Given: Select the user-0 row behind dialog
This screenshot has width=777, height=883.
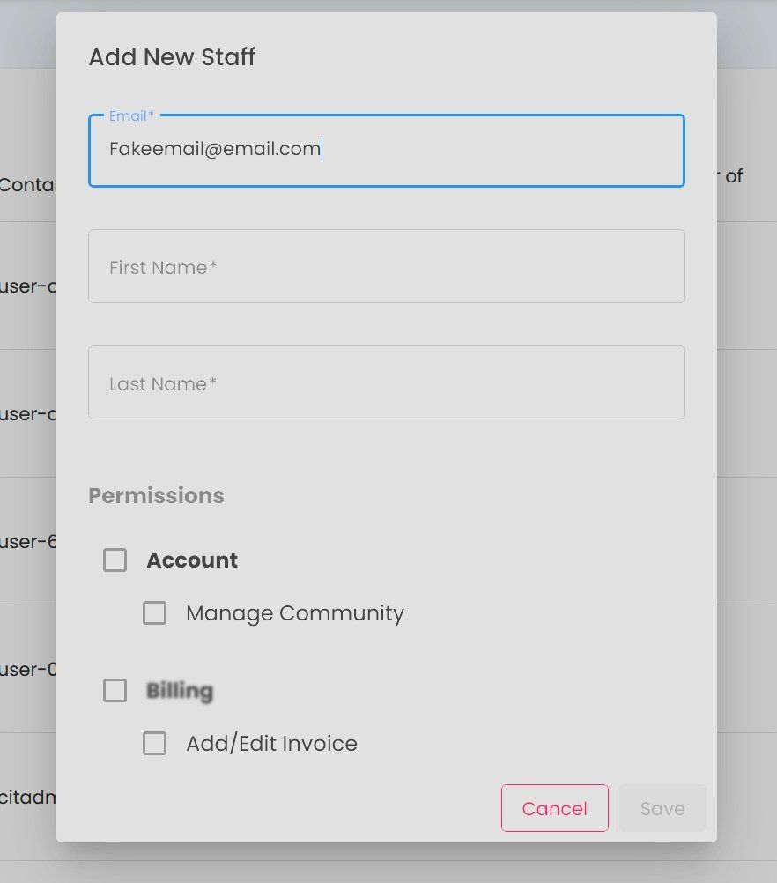Looking at the screenshot, I should point(28,669).
